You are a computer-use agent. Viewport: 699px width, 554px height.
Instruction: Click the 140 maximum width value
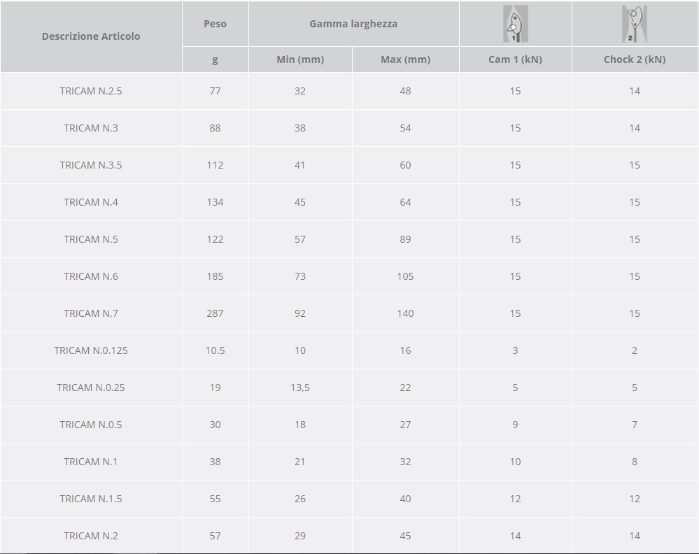tap(405, 313)
